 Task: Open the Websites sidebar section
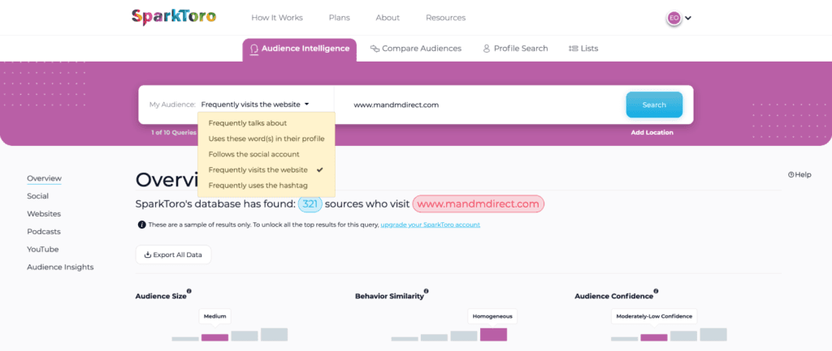pyautogui.click(x=44, y=214)
